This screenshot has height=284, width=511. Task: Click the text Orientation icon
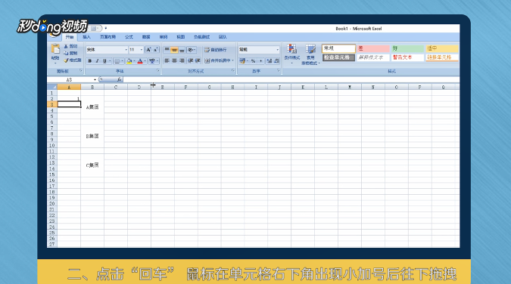tap(191, 50)
